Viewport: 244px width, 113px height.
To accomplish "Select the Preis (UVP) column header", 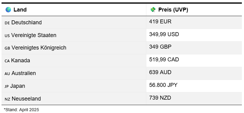I will click(194, 10).
